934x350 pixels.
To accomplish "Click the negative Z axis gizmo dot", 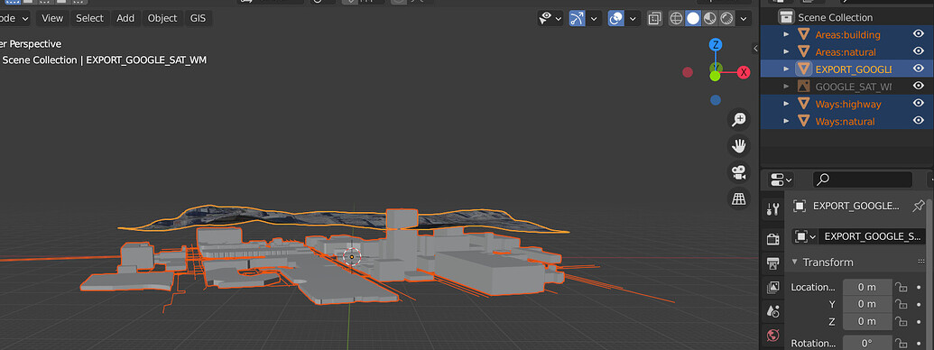I will 716,100.
